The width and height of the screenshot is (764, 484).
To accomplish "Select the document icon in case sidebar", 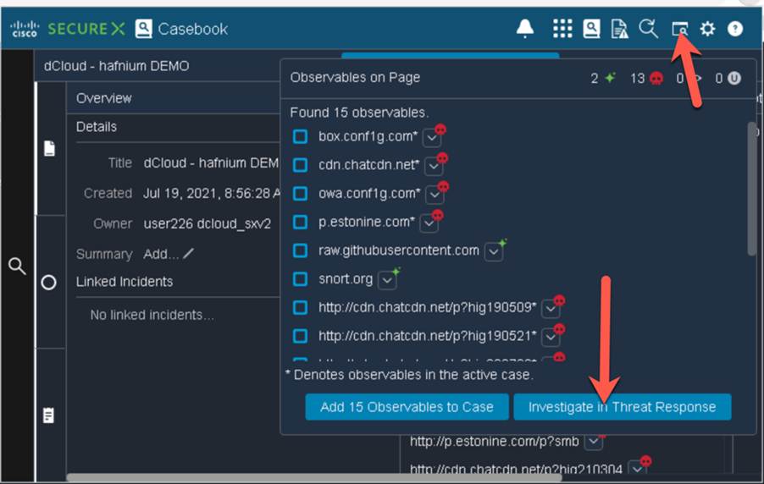I will 49,149.
